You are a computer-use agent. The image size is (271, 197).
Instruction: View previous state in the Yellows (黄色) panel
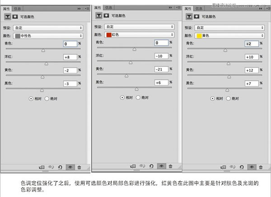tap(232, 167)
